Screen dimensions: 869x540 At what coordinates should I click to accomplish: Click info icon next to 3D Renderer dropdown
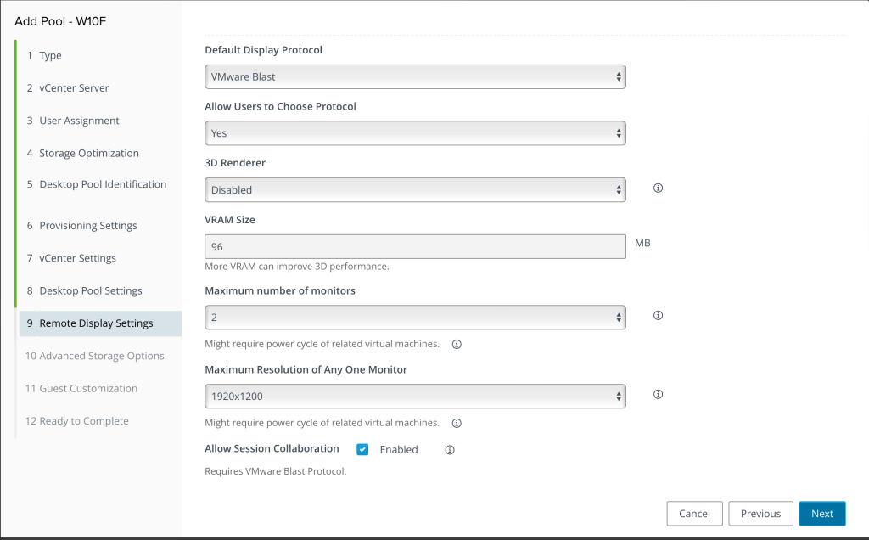click(658, 188)
